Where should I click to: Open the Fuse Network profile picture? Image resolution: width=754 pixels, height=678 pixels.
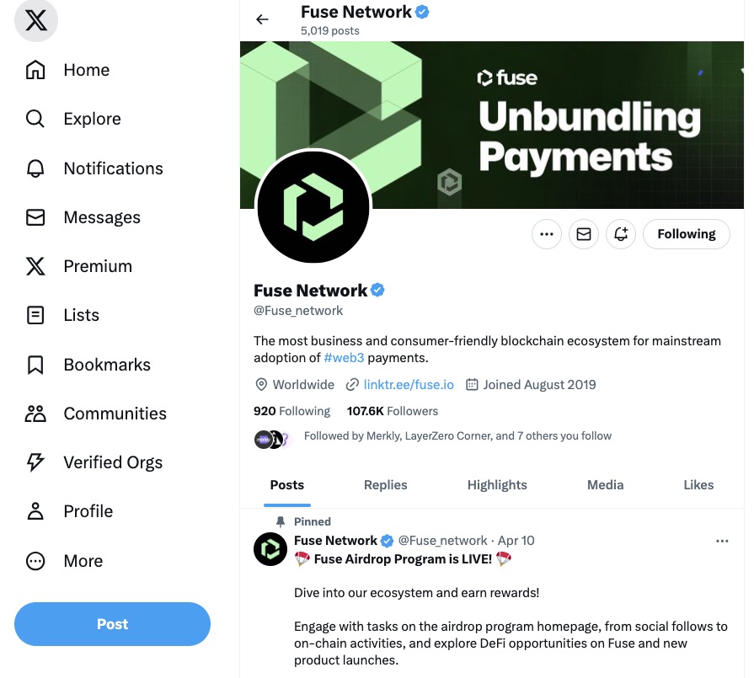pyautogui.click(x=313, y=207)
